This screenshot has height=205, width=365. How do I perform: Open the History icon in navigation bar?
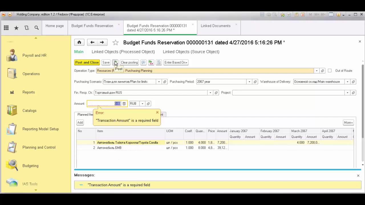27,28
